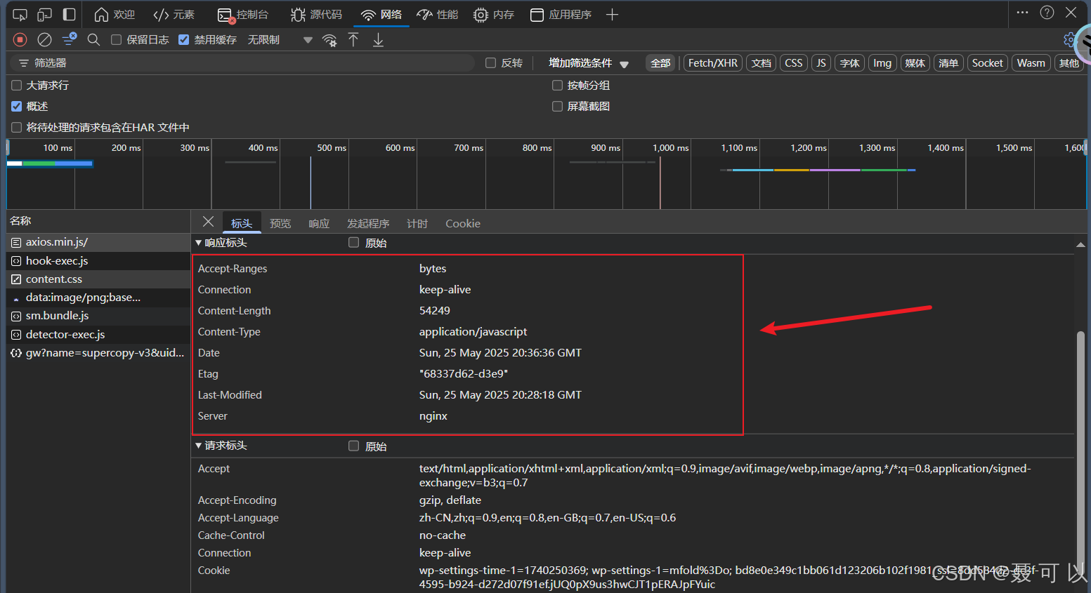Screen dimensions: 1091x593
Task: Toggle 原始 raw for request headers
Action: pyautogui.click(x=354, y=446)
